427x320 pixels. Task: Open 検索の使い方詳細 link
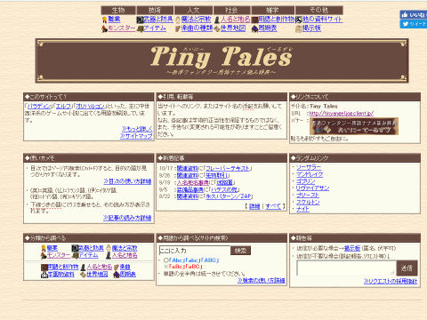pos(262,280)
